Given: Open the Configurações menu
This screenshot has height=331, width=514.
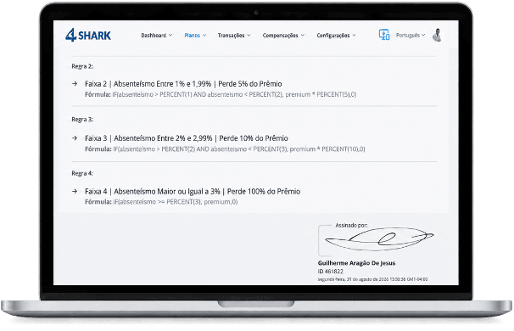Looking at the screenshot, I should tap(336, 35).
